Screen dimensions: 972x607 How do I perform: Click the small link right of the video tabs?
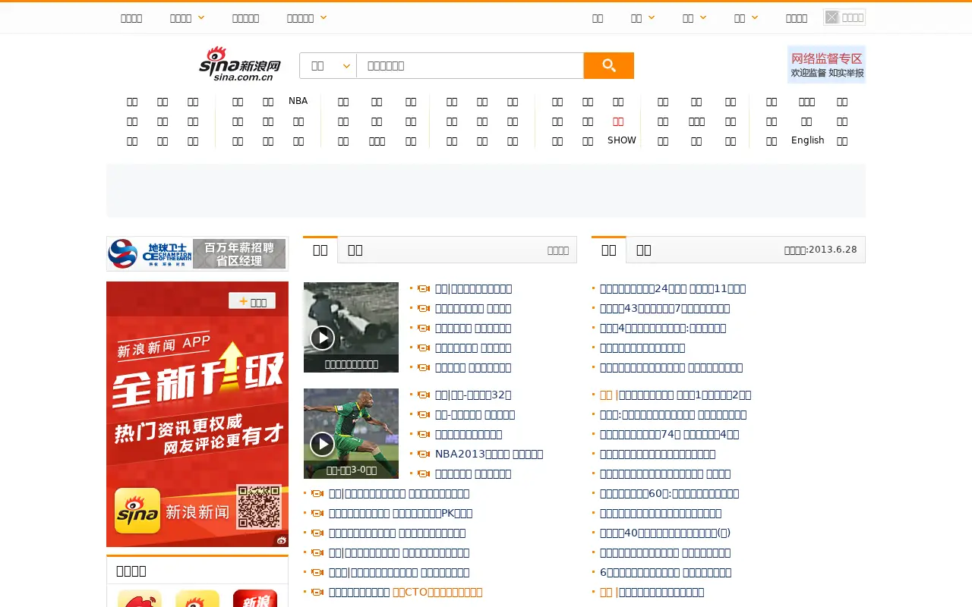coord(557,250)
